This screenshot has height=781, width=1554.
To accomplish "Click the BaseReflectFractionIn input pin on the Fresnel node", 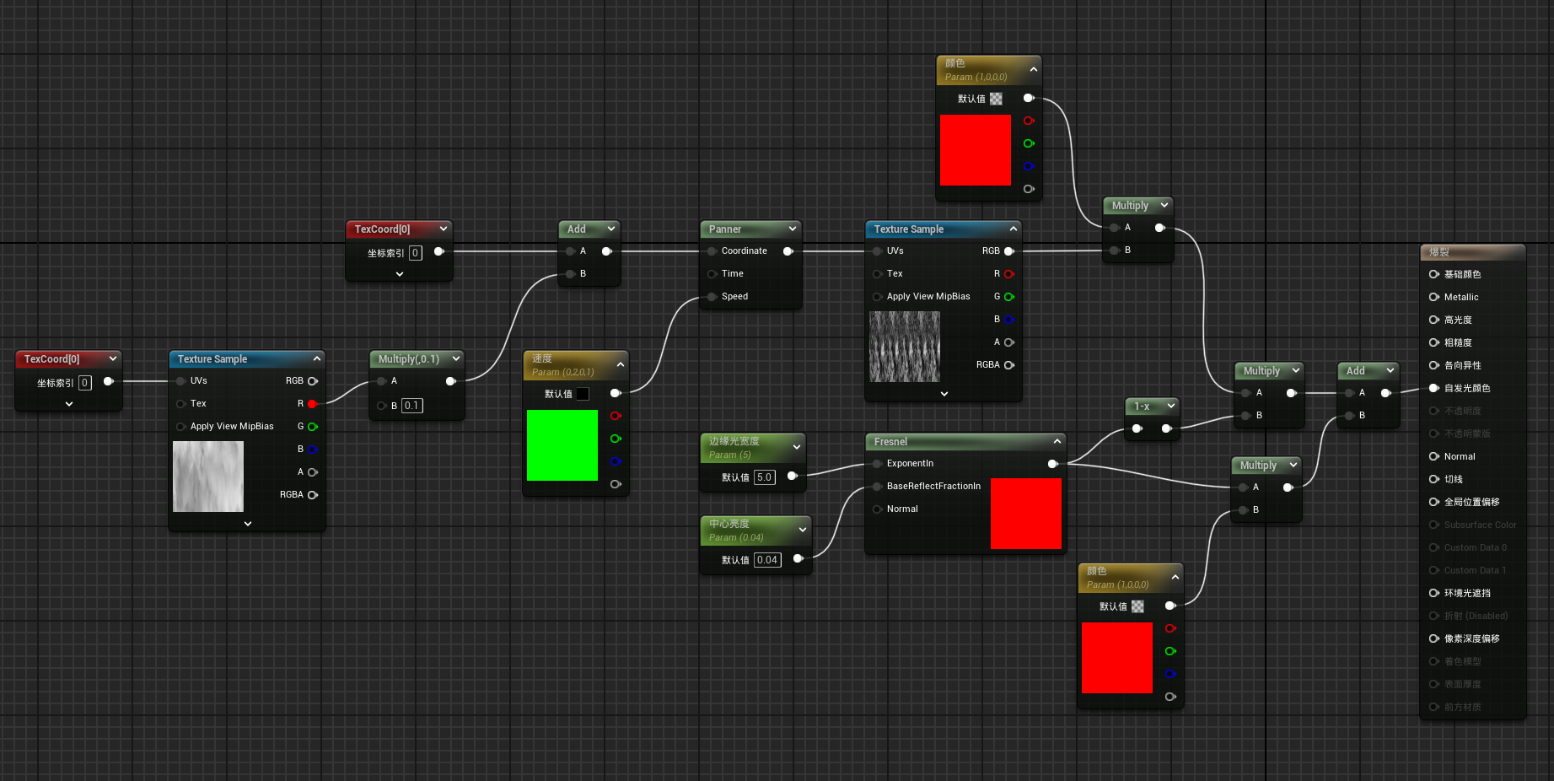I will coord(878,487).
